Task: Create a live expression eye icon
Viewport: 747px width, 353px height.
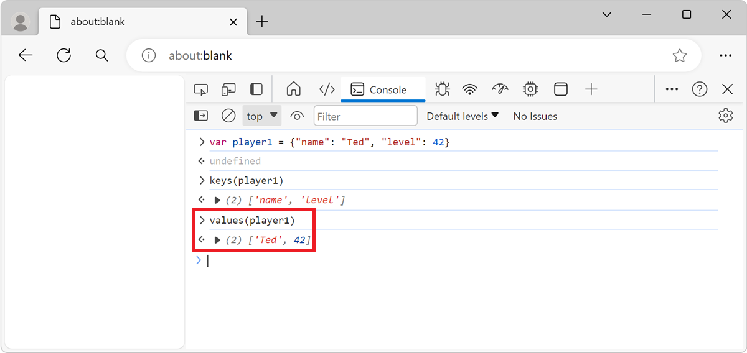Action: coord(297,116)
